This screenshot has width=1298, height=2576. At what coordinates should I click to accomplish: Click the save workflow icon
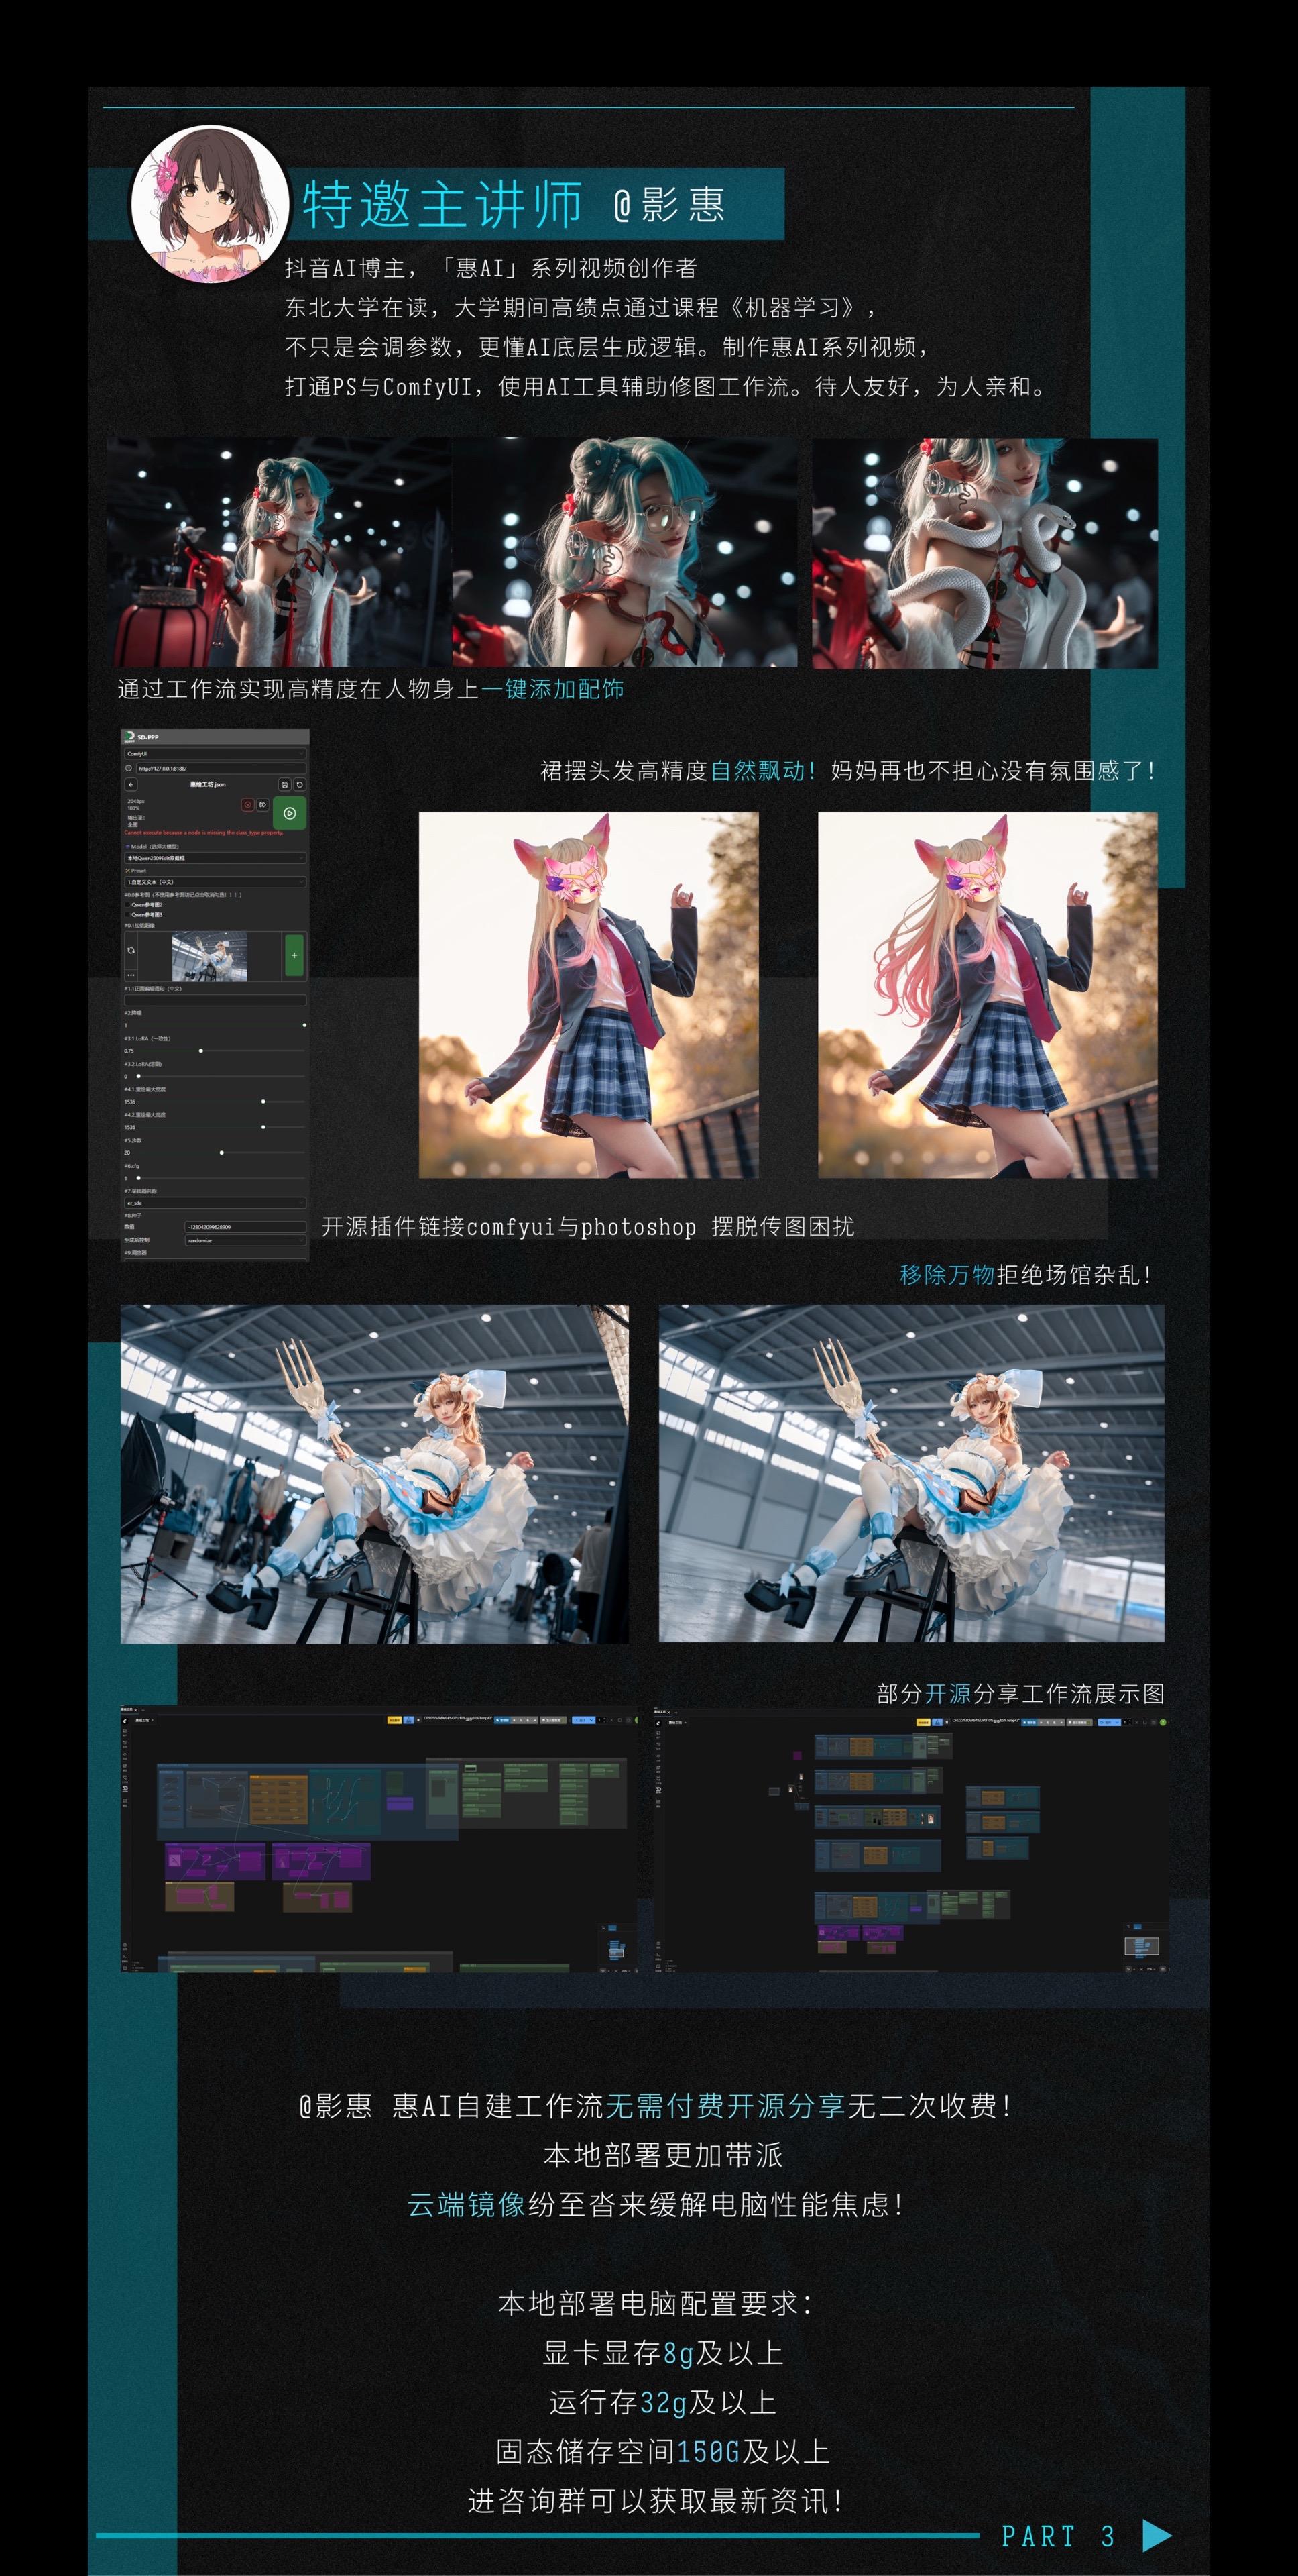pyautogui.click(x=285, y=785)
